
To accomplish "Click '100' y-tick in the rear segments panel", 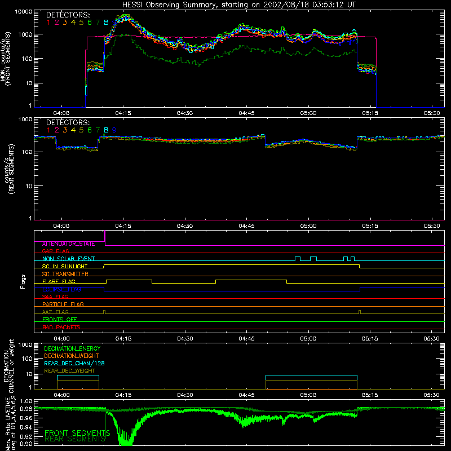I will click(x=27, y=152).
